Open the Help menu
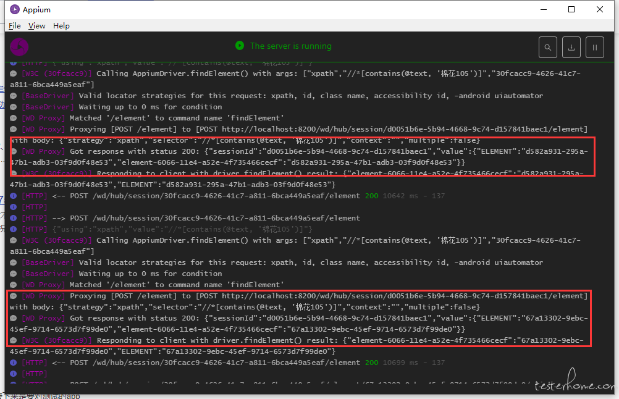 coord(61,26)
